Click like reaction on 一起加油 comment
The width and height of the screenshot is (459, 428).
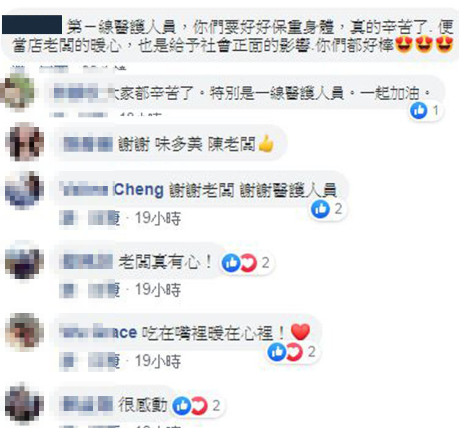(419, 111)
